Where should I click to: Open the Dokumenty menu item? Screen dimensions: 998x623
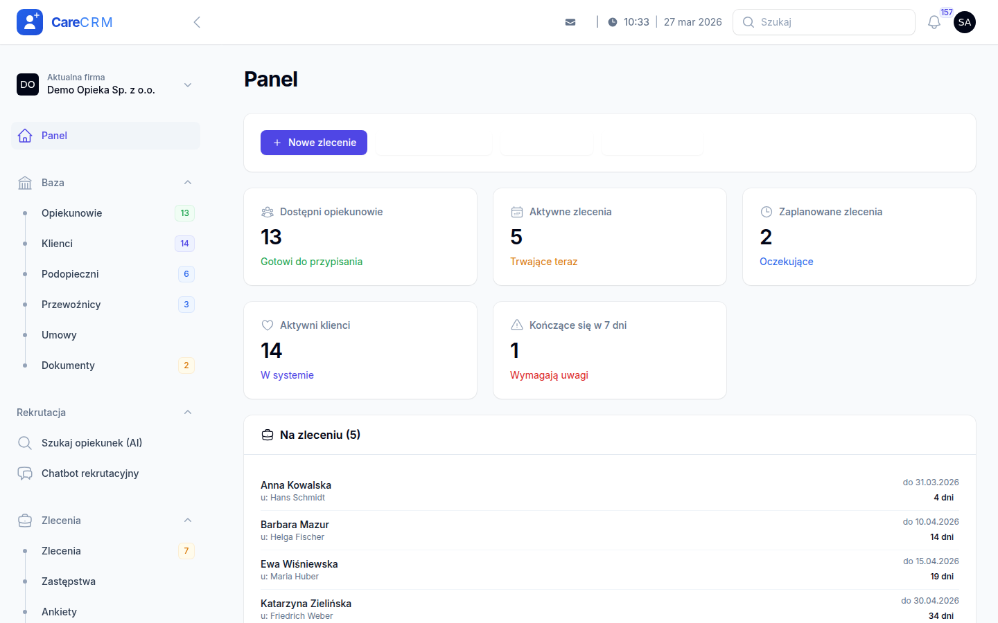pyautogui.click(x=68, y=365)
